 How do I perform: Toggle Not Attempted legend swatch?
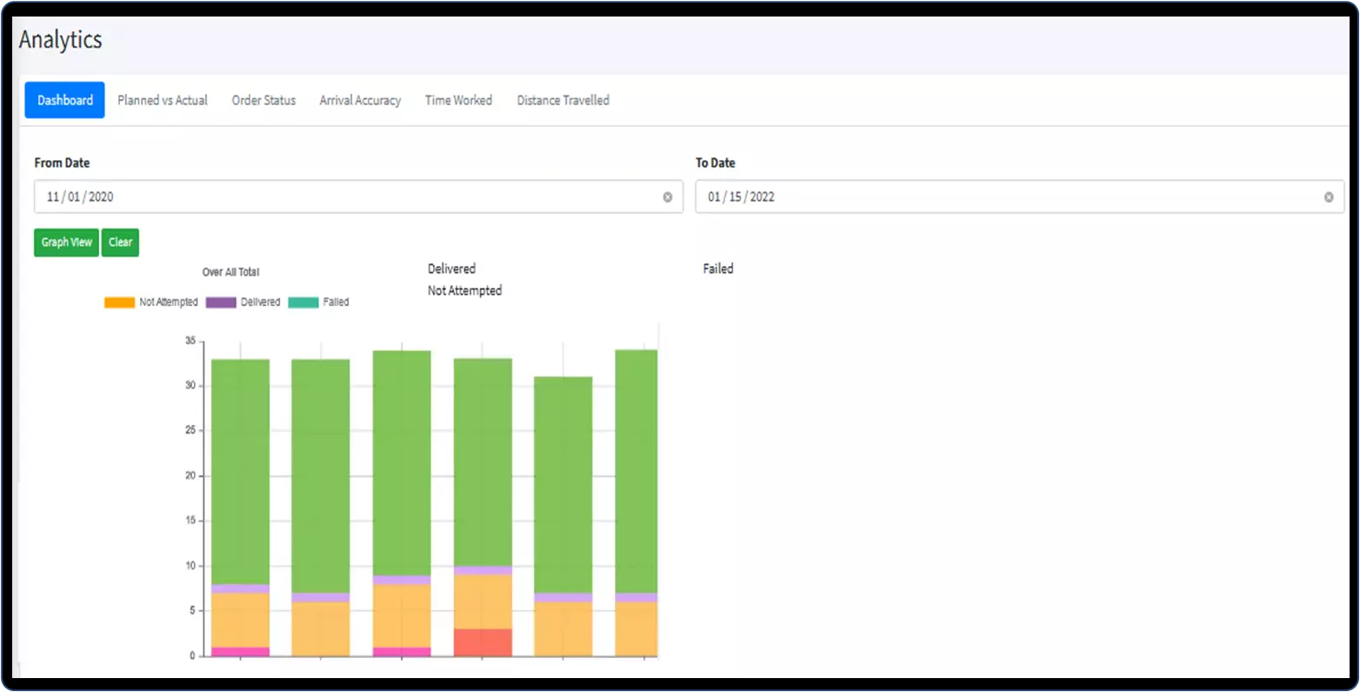119,303
